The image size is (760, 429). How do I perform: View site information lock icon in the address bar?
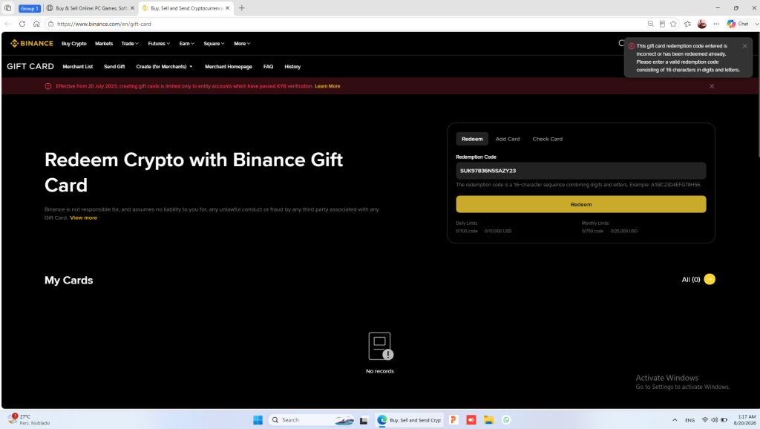51,24
